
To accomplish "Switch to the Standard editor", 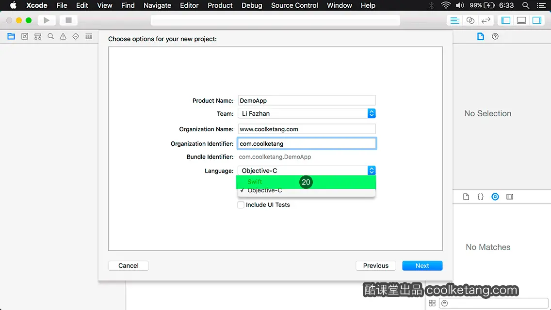I will 454,20.
